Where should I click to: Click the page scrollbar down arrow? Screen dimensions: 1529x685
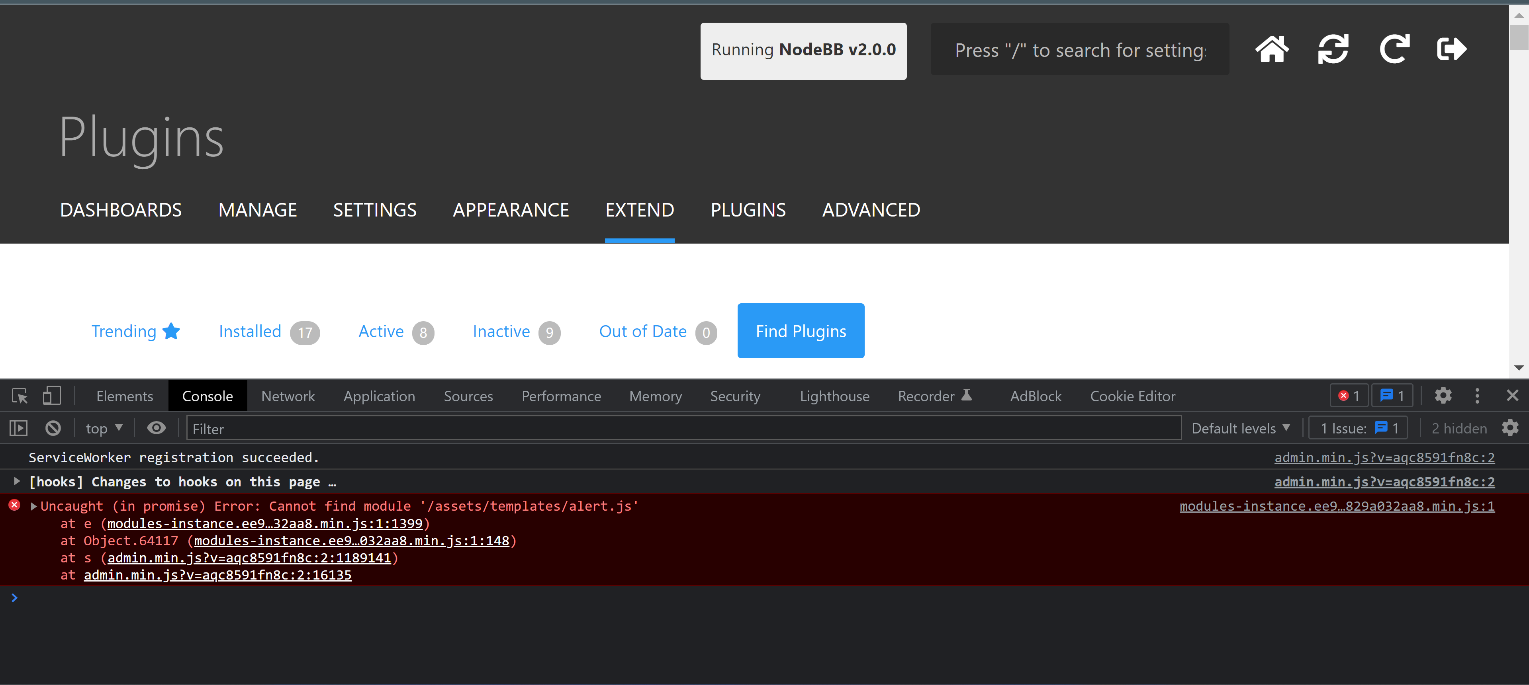pos(1519,368)
